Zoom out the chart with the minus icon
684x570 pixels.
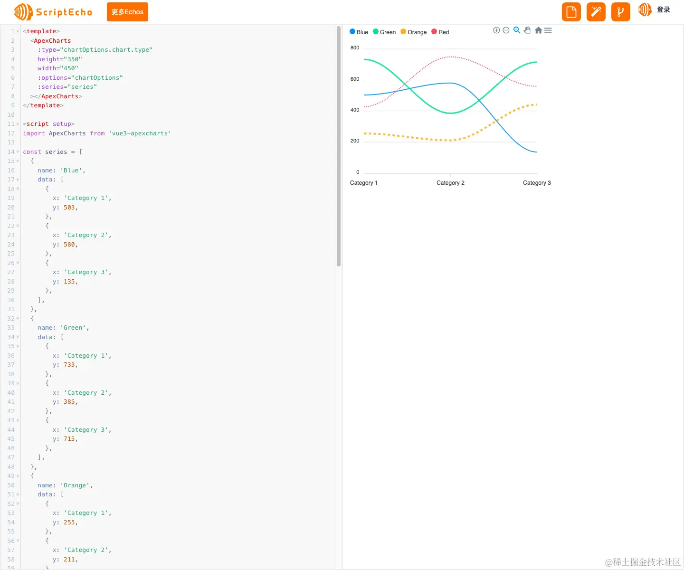506,30
